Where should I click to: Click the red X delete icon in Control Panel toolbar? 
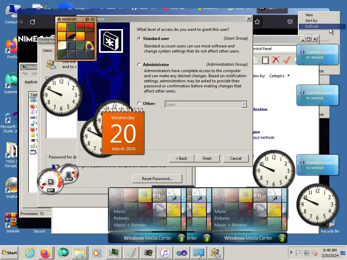pos(276,60)
